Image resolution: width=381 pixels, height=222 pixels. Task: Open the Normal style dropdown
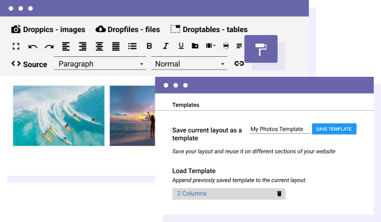(189, 64)
